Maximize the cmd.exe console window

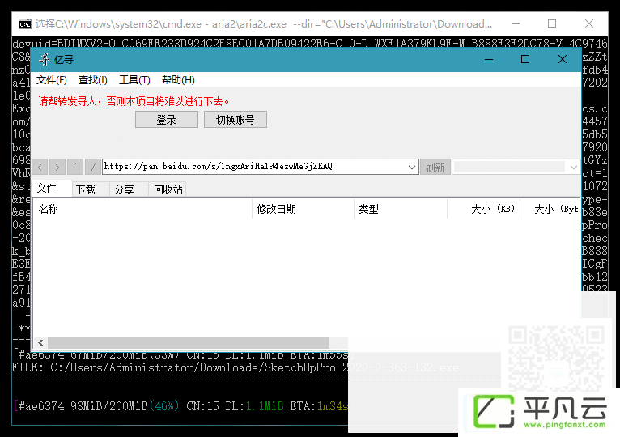click(x=552, y=23)
